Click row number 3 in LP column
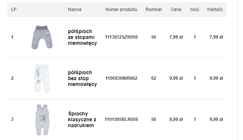This screenshot has width=243, height=140. pos(12,119)
